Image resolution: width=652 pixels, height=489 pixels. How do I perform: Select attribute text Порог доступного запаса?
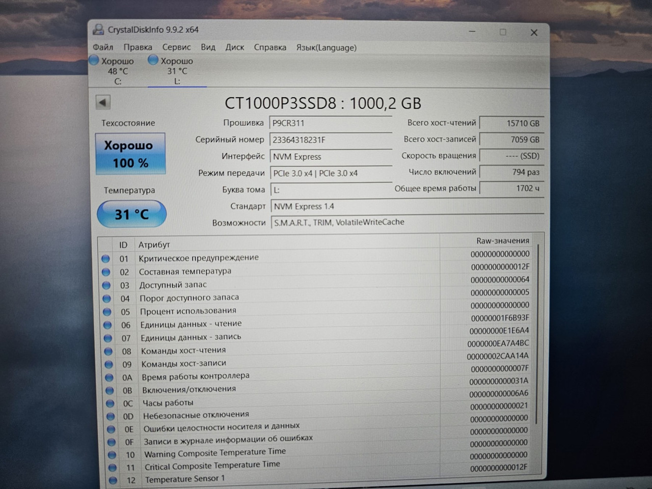coord(189,297)
